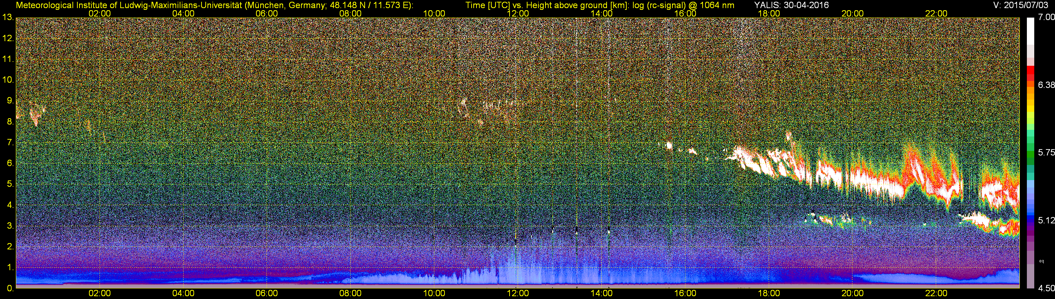Click the 5.12 value on the color scale
This screenshot has width=1055, height=299.
tap(1047, 220)
